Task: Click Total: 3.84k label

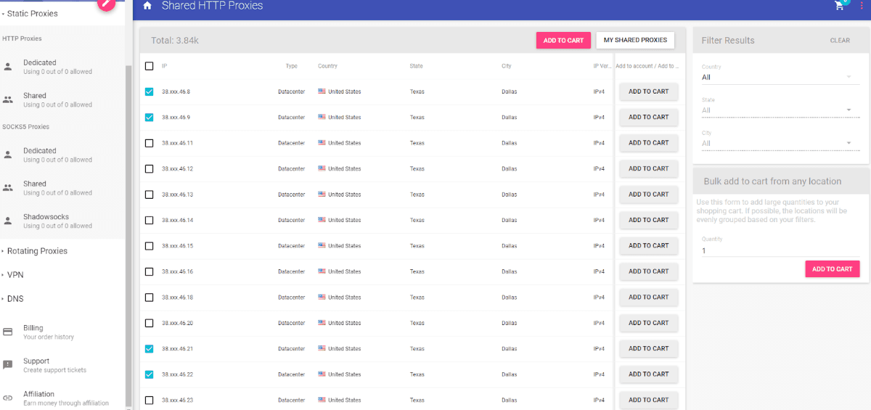Action: point(175,41)
